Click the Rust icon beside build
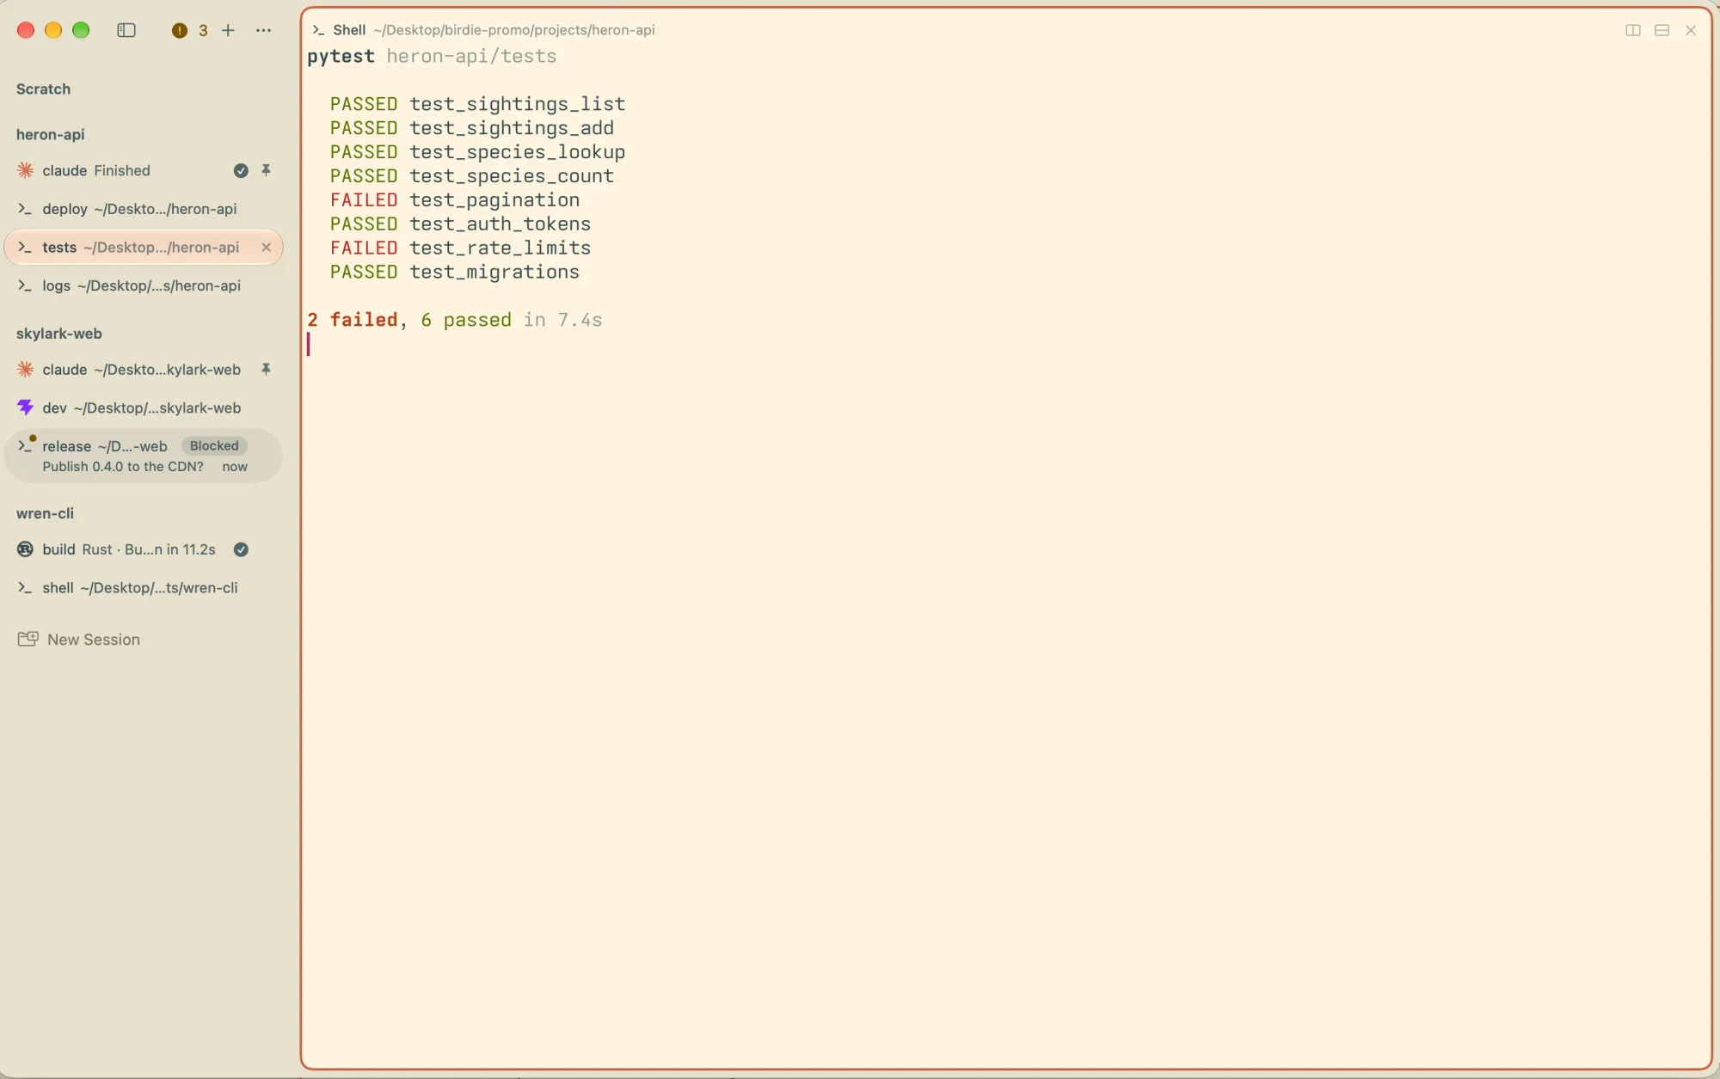 click(26, 549)
